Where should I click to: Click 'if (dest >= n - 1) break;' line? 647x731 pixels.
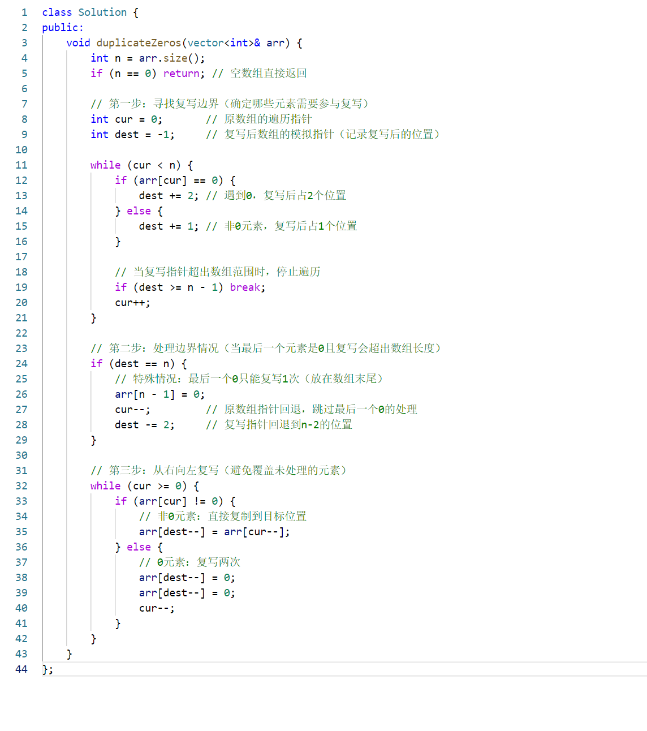pyautogui.click(x=190, y=287)
